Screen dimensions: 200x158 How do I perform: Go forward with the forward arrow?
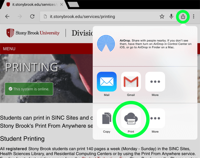point(20,16)
